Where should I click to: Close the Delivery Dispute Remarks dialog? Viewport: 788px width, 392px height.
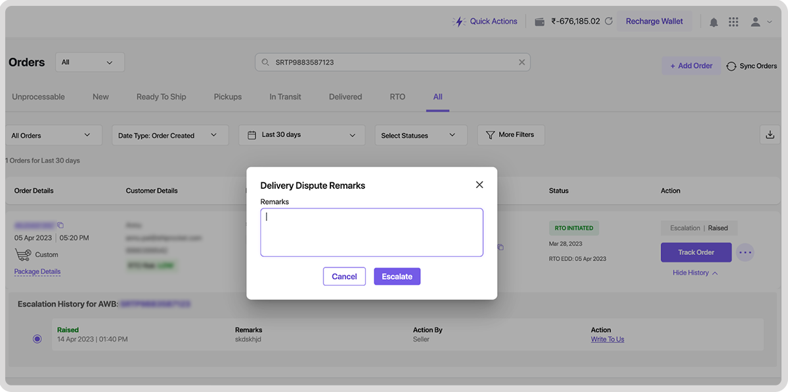click(x=479, y=185)
